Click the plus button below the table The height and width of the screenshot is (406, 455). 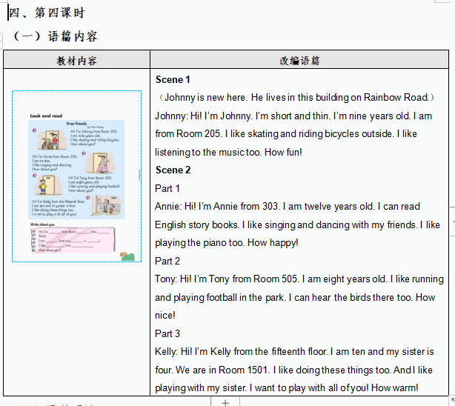coord(225,402)
